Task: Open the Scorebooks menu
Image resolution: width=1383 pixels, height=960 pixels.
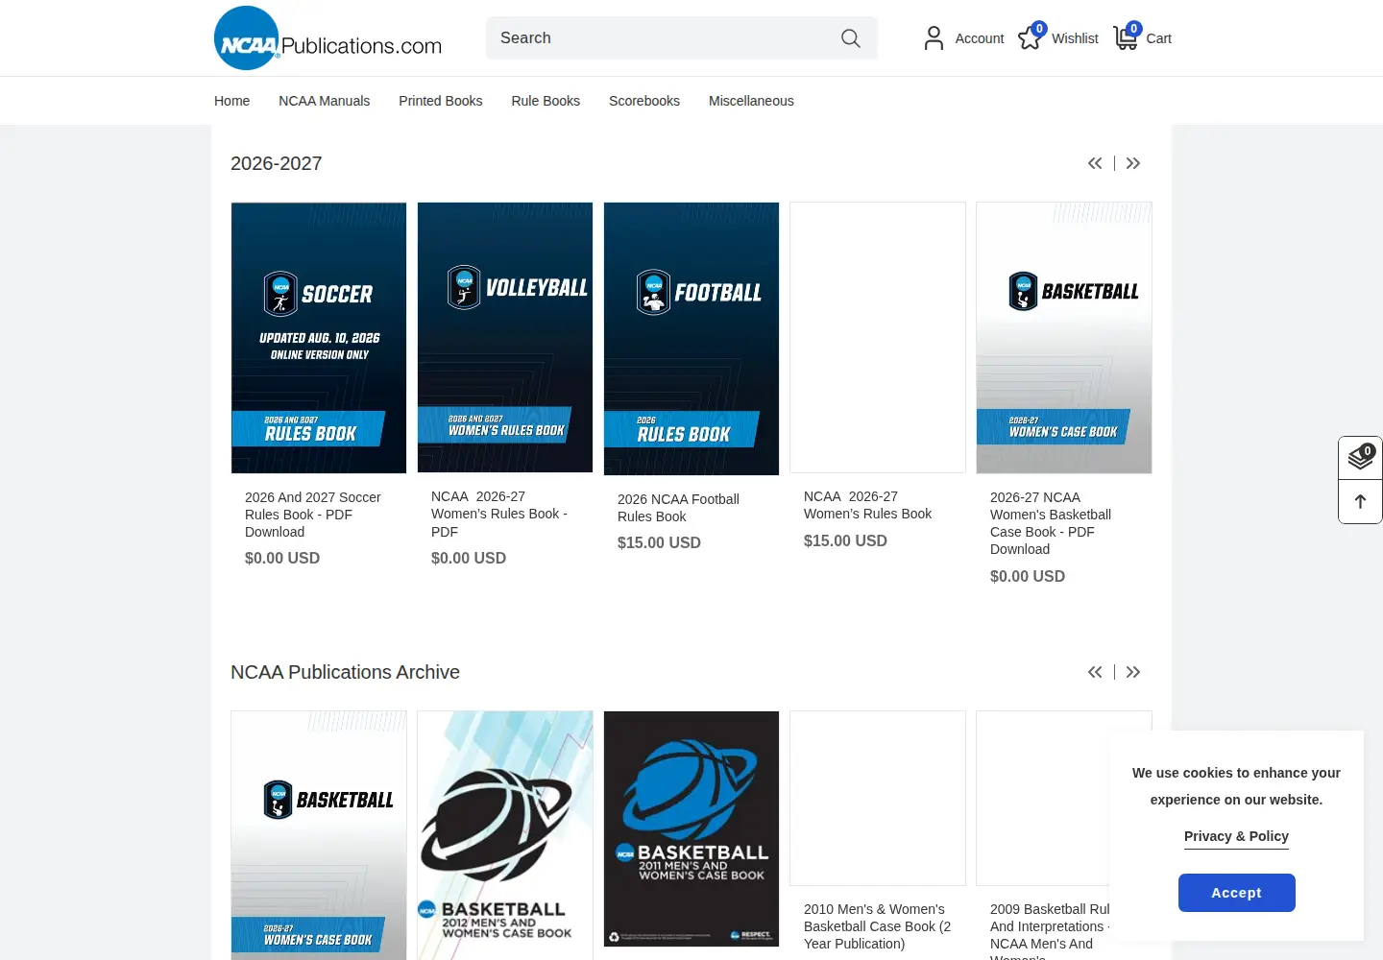Action: [644, 101]
